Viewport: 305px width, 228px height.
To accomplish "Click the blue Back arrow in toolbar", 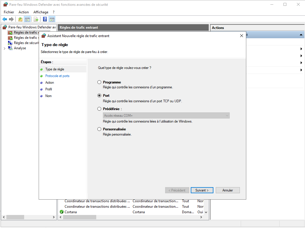I will click(5, 19).
